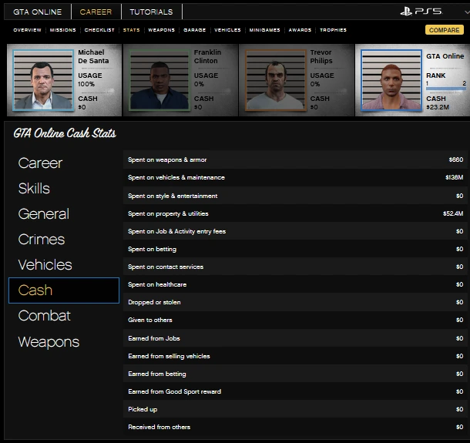Screen dimensions: 470x443
Task: Click the $138M vehicles spending value
Action: tap(455, 177)
